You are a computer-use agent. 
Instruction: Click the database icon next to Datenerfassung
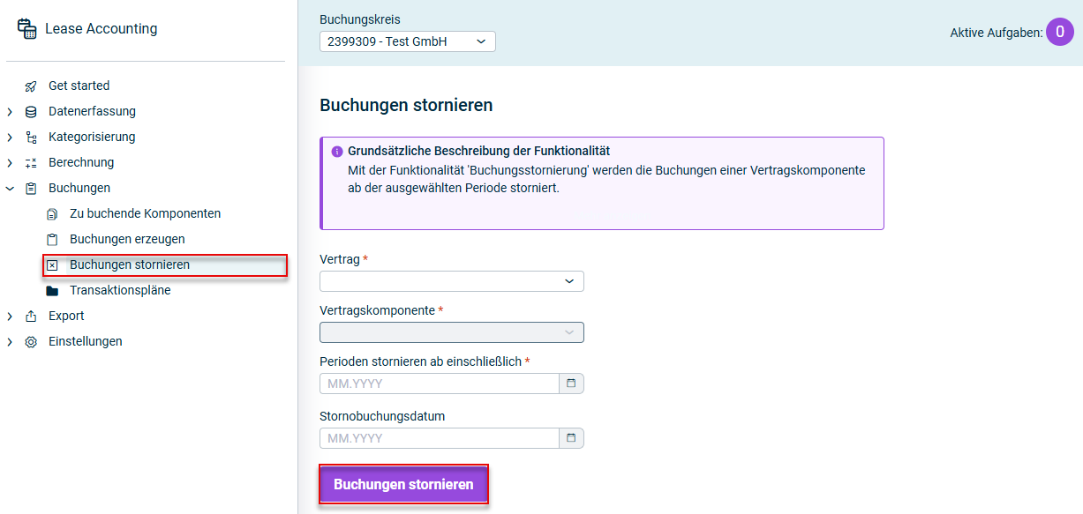coord(31,112)
